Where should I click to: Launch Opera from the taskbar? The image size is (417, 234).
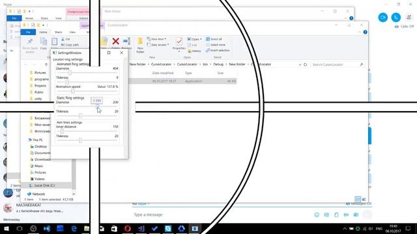128,228
